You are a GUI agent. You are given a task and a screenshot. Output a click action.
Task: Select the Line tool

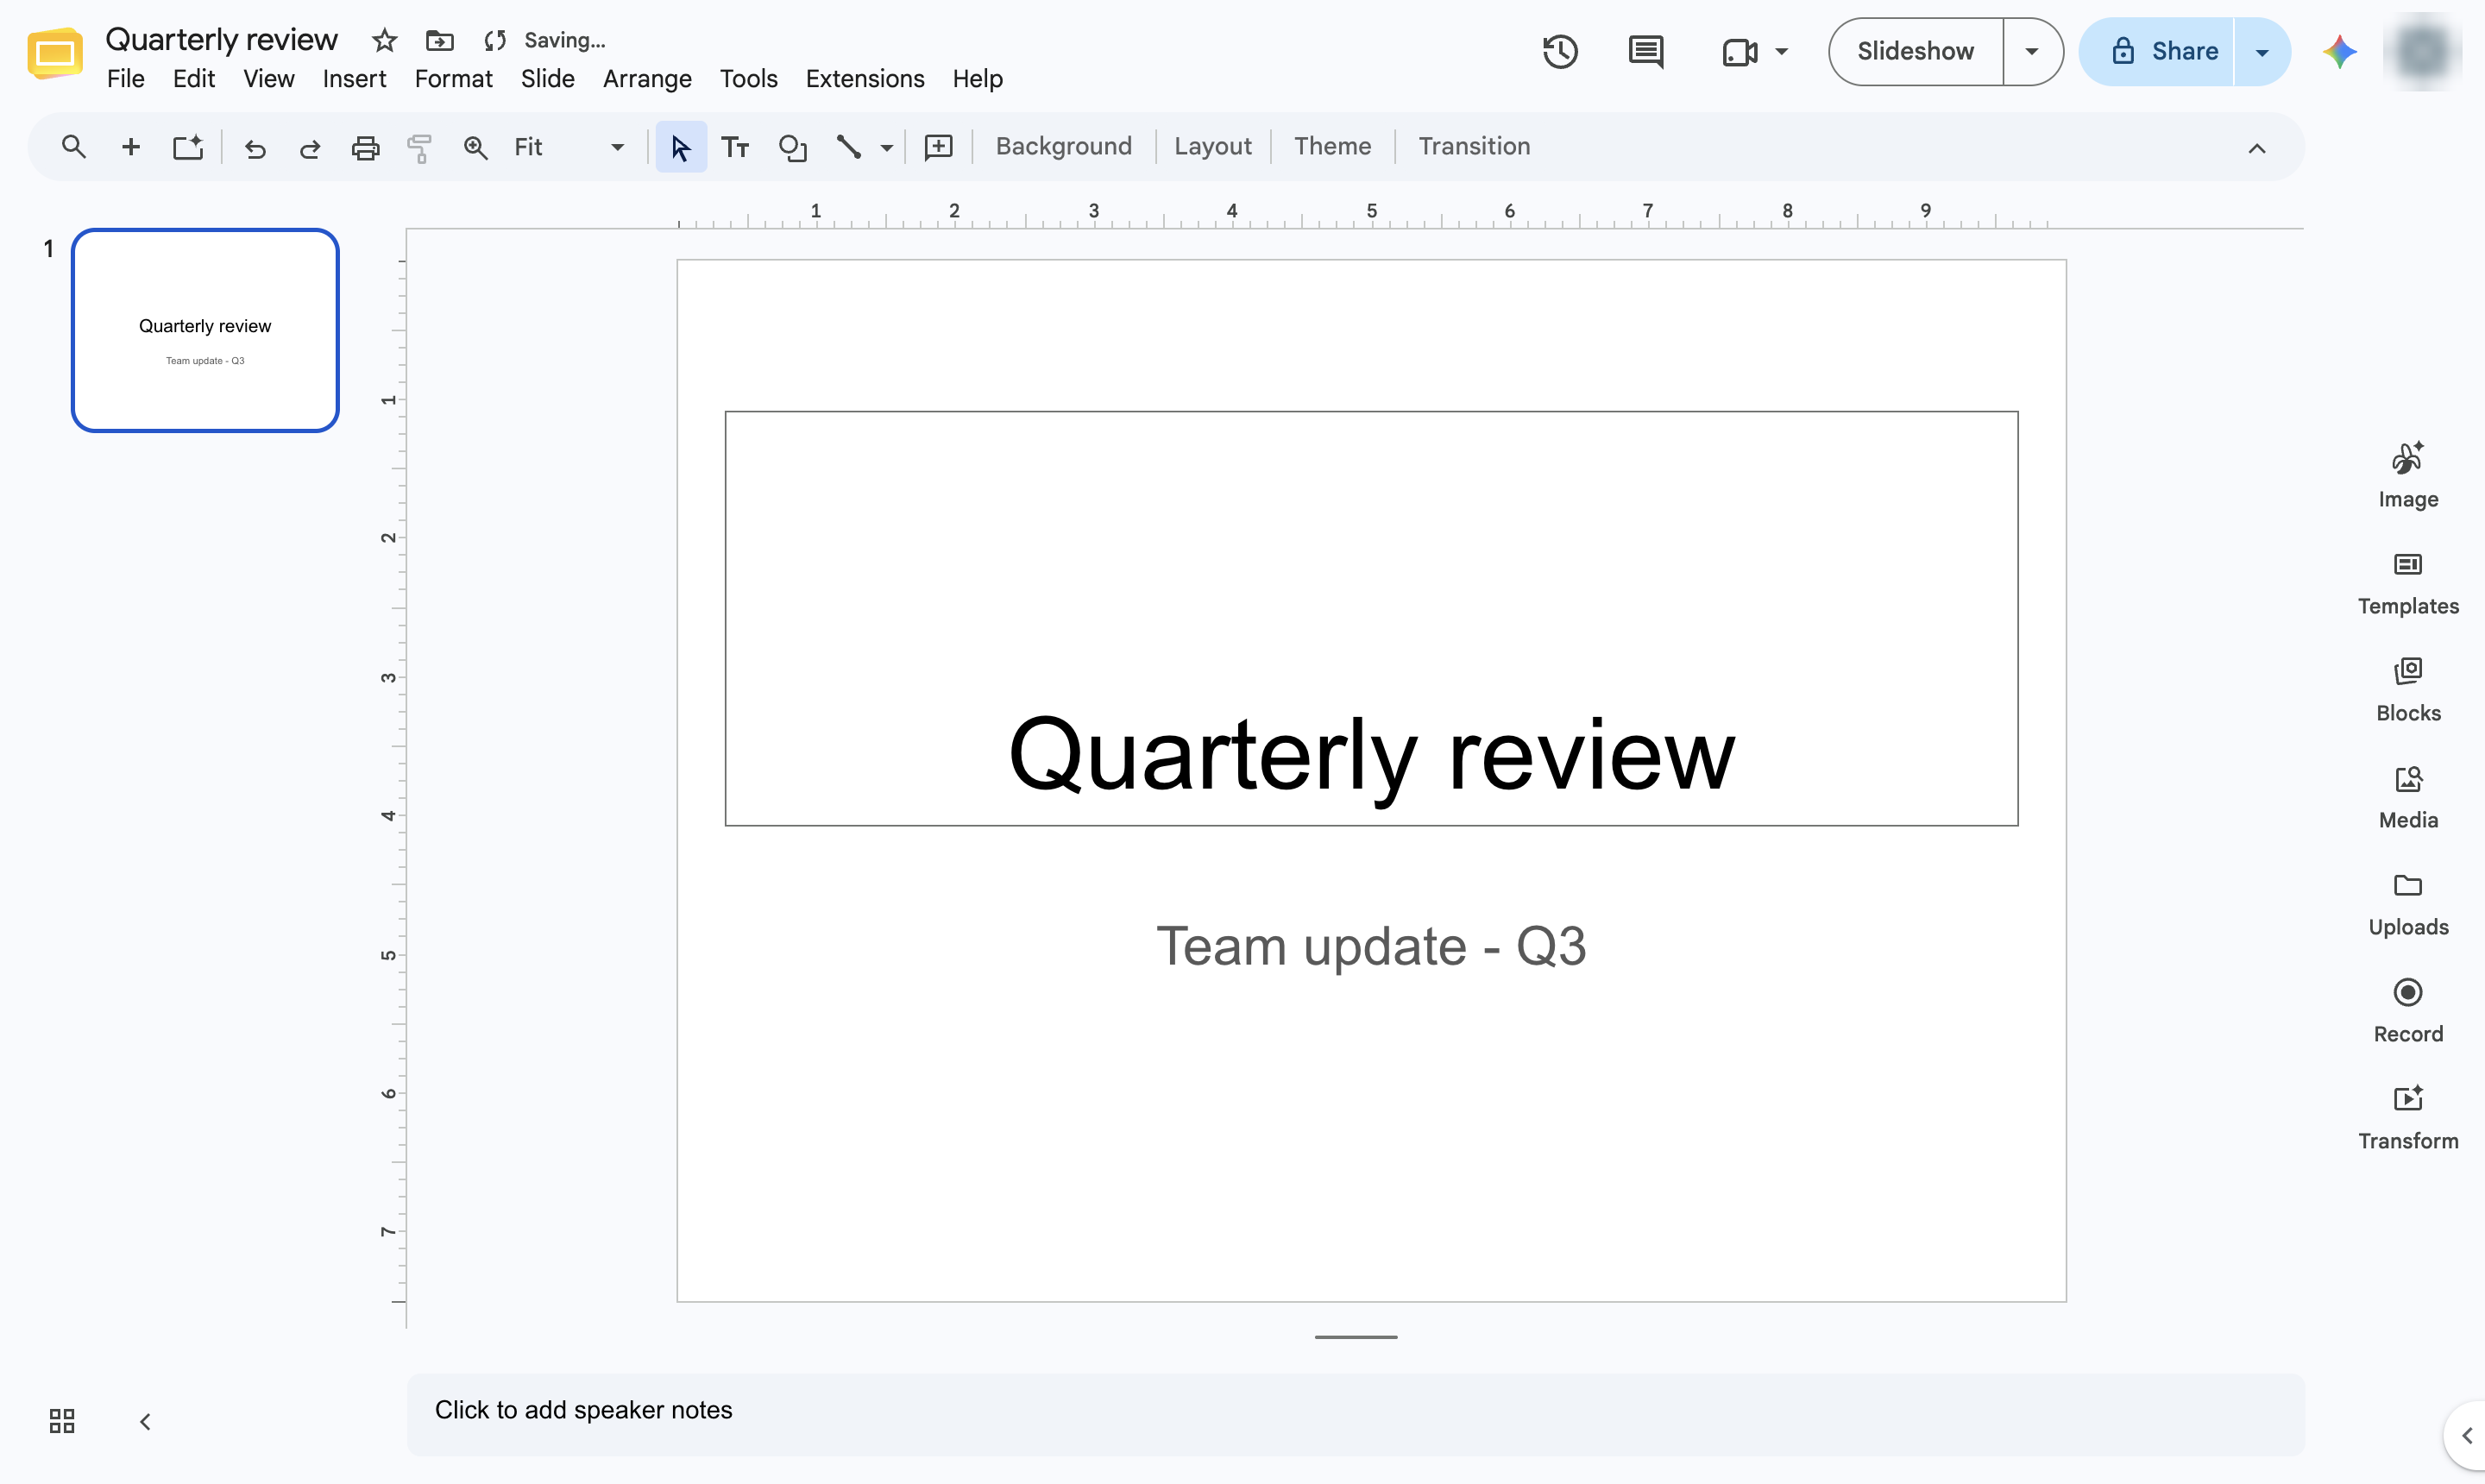[848, 147]
